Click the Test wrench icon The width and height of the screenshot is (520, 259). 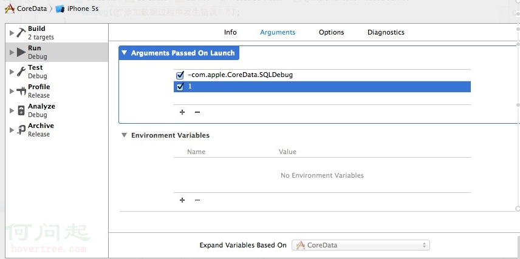tap(21, 72)
